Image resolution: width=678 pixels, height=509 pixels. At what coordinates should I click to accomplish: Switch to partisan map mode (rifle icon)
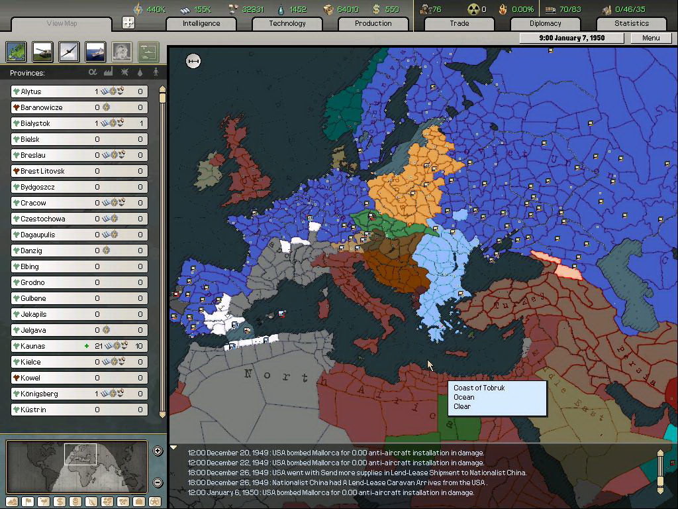coord(91,502)
